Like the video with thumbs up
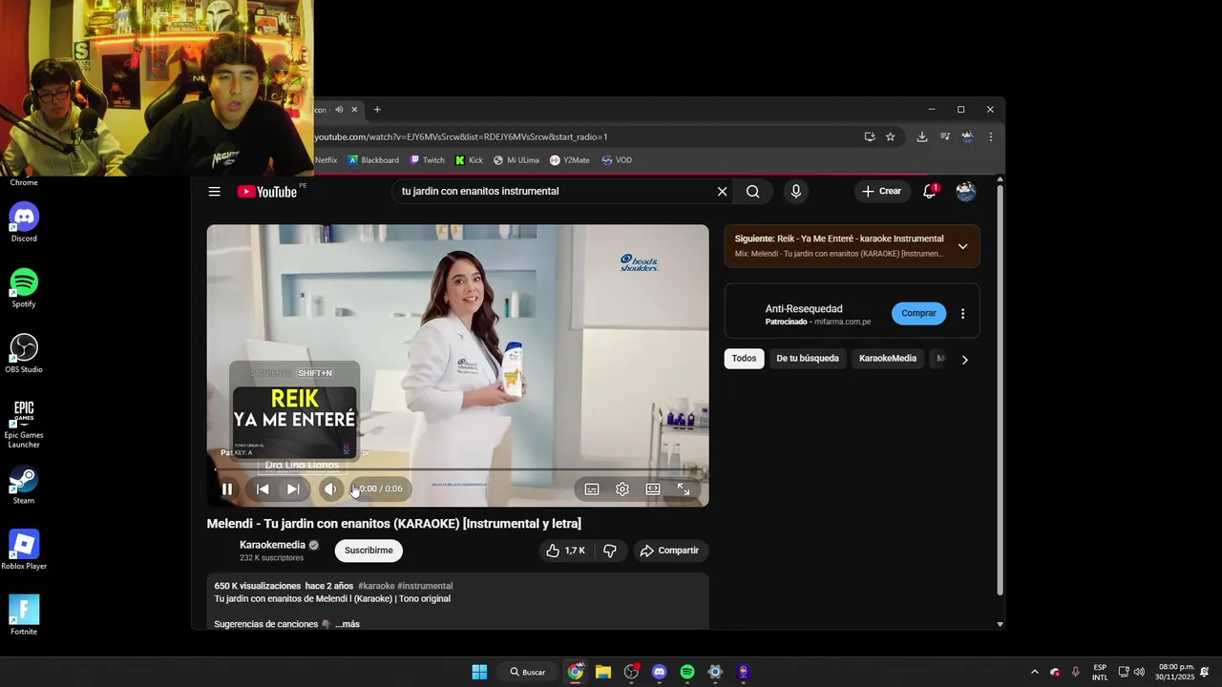Image resolution: width=1222 pixels, height=687 pixels. (x=565, y=551)
